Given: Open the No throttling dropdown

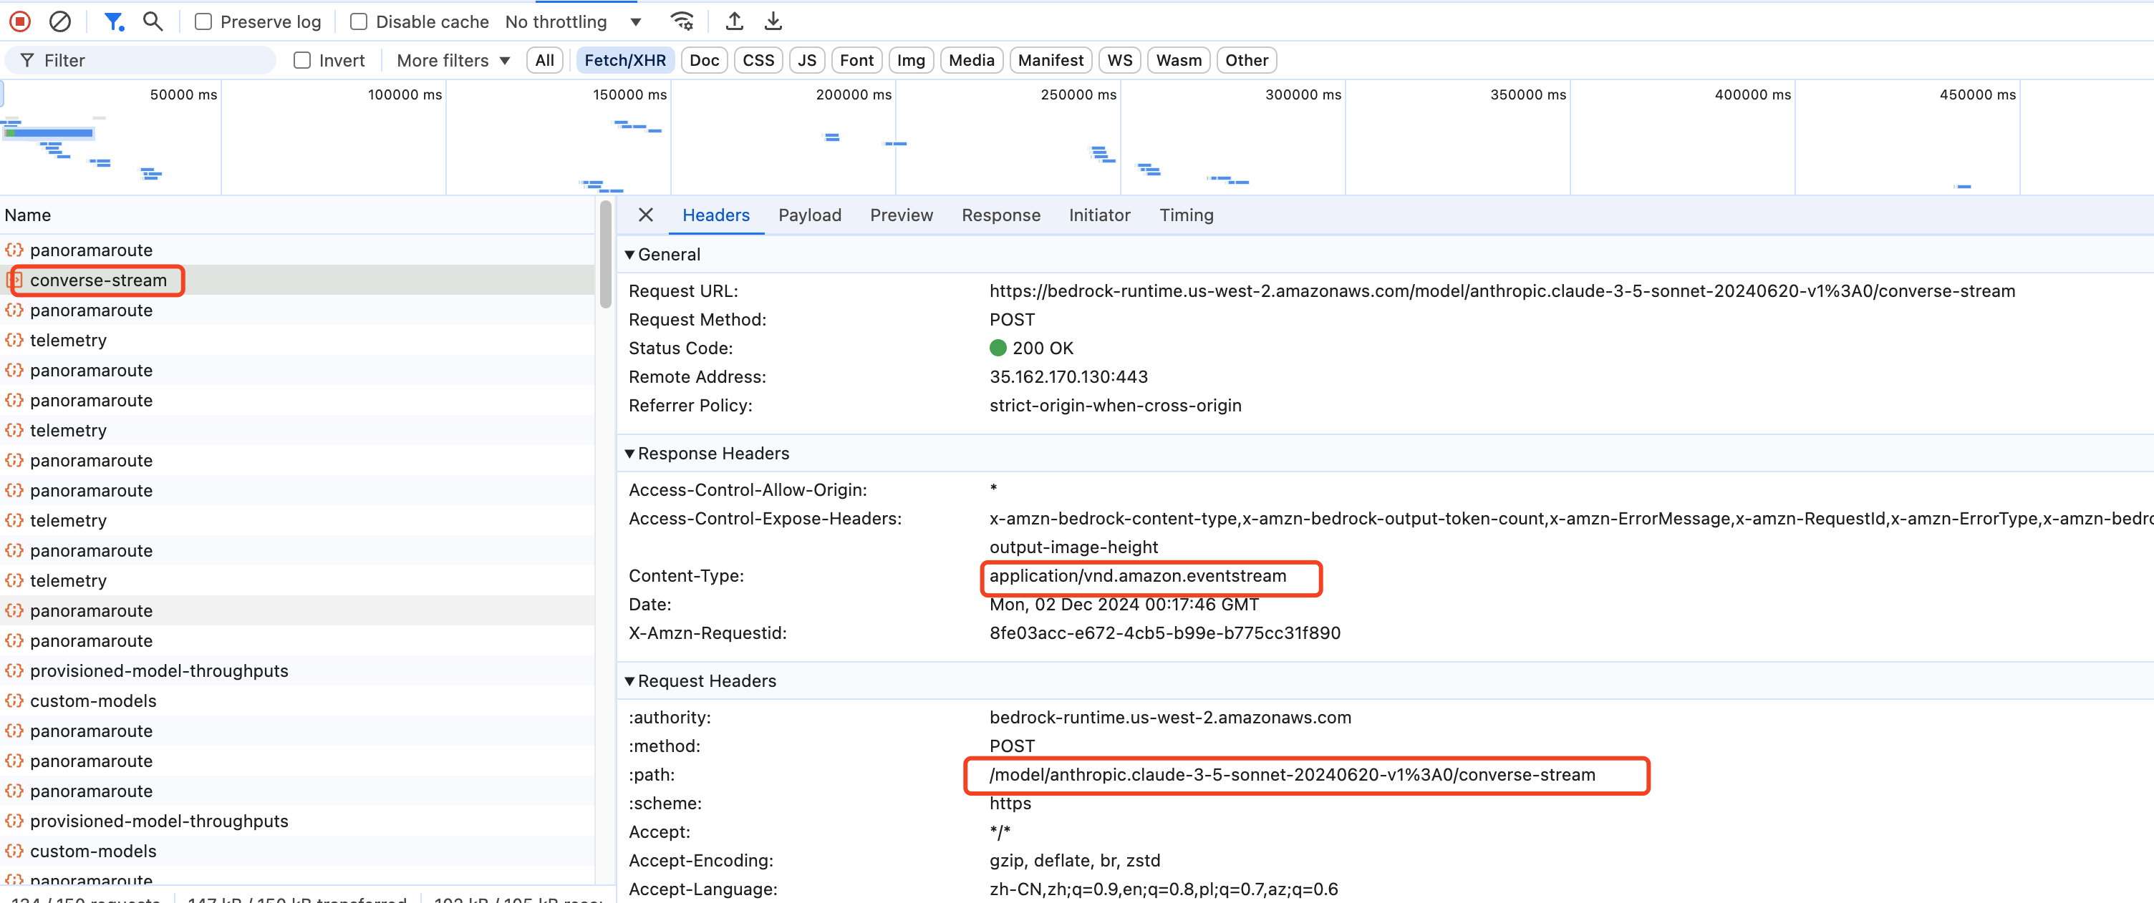Looking at the screenshot, I should tap(574, 21).
